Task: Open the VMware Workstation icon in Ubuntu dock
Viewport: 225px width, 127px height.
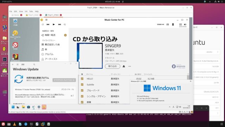Action: click(x=43, y=124)
